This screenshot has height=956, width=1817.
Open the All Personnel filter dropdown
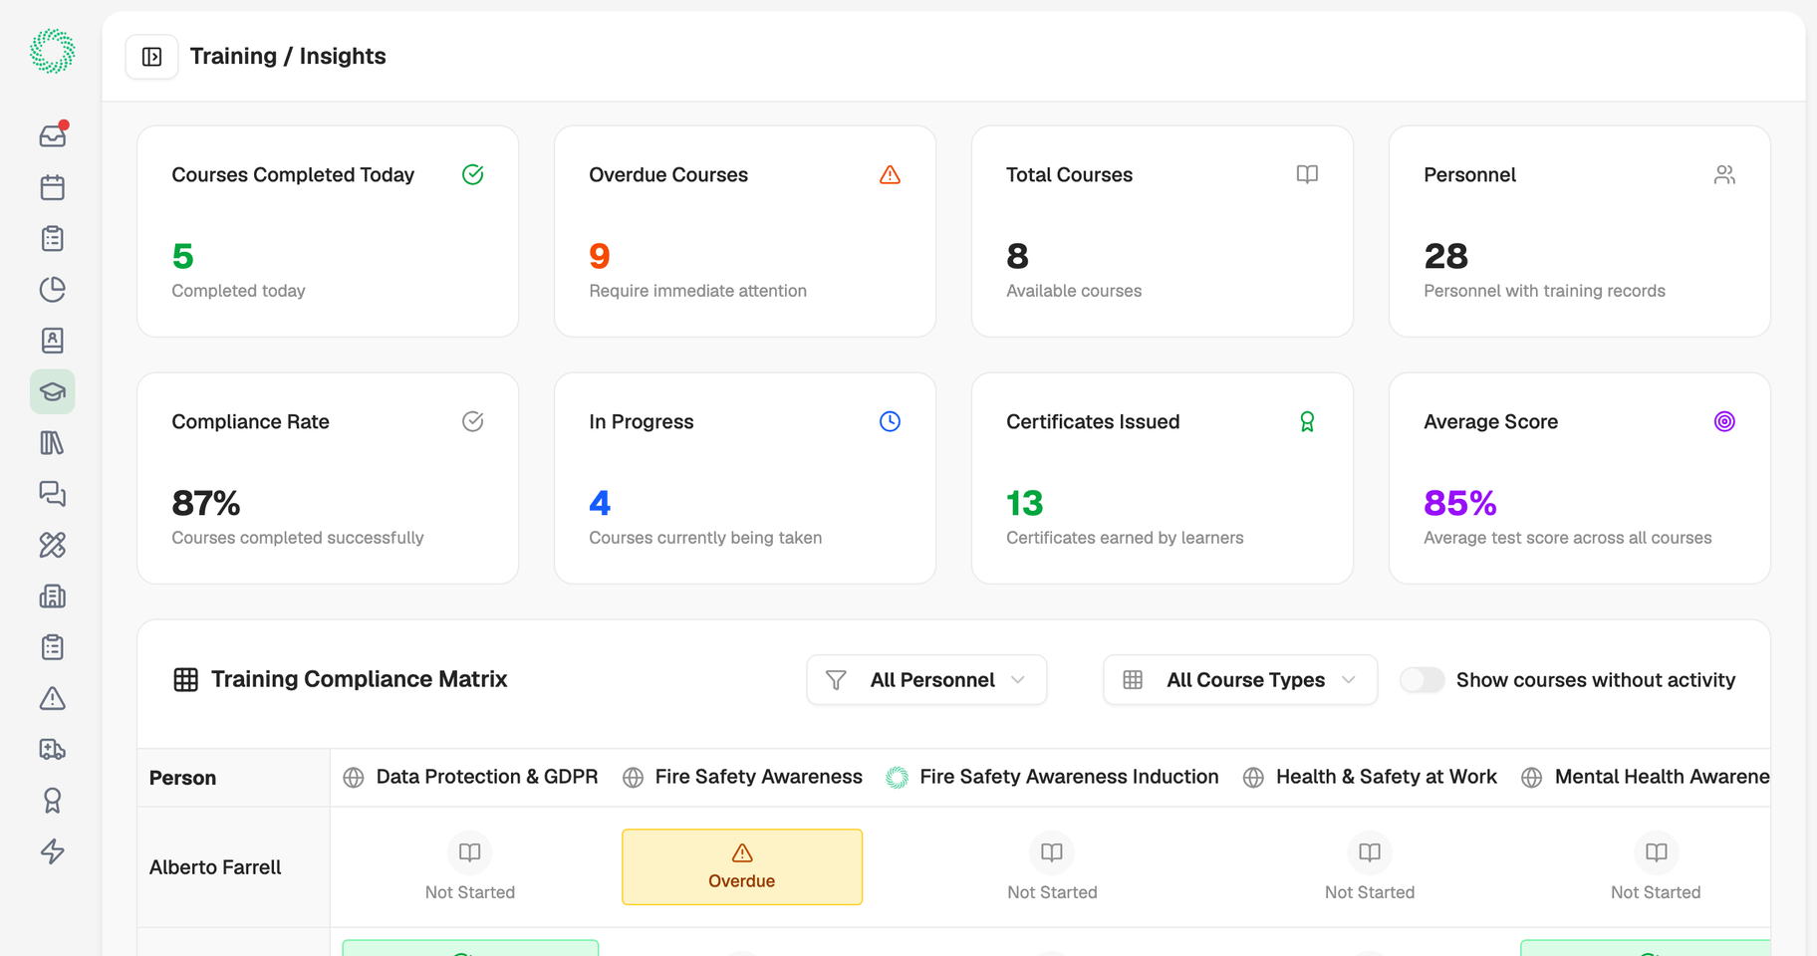(x=926, y=680)
